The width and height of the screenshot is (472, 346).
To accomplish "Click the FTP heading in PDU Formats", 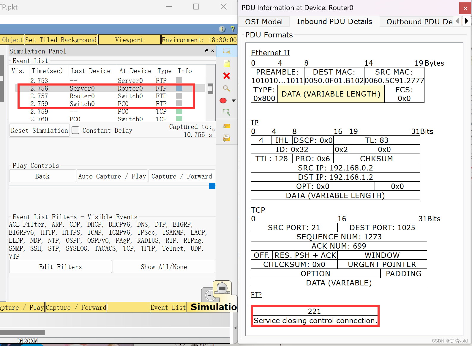I will 256,295.
